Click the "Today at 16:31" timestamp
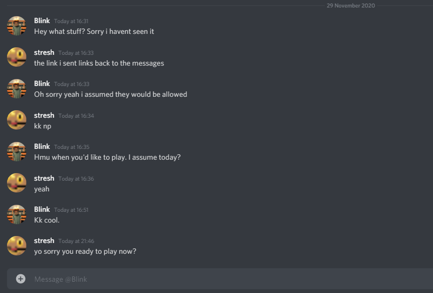Viewport: 433px width, 293px height. (x=71, y=22)
